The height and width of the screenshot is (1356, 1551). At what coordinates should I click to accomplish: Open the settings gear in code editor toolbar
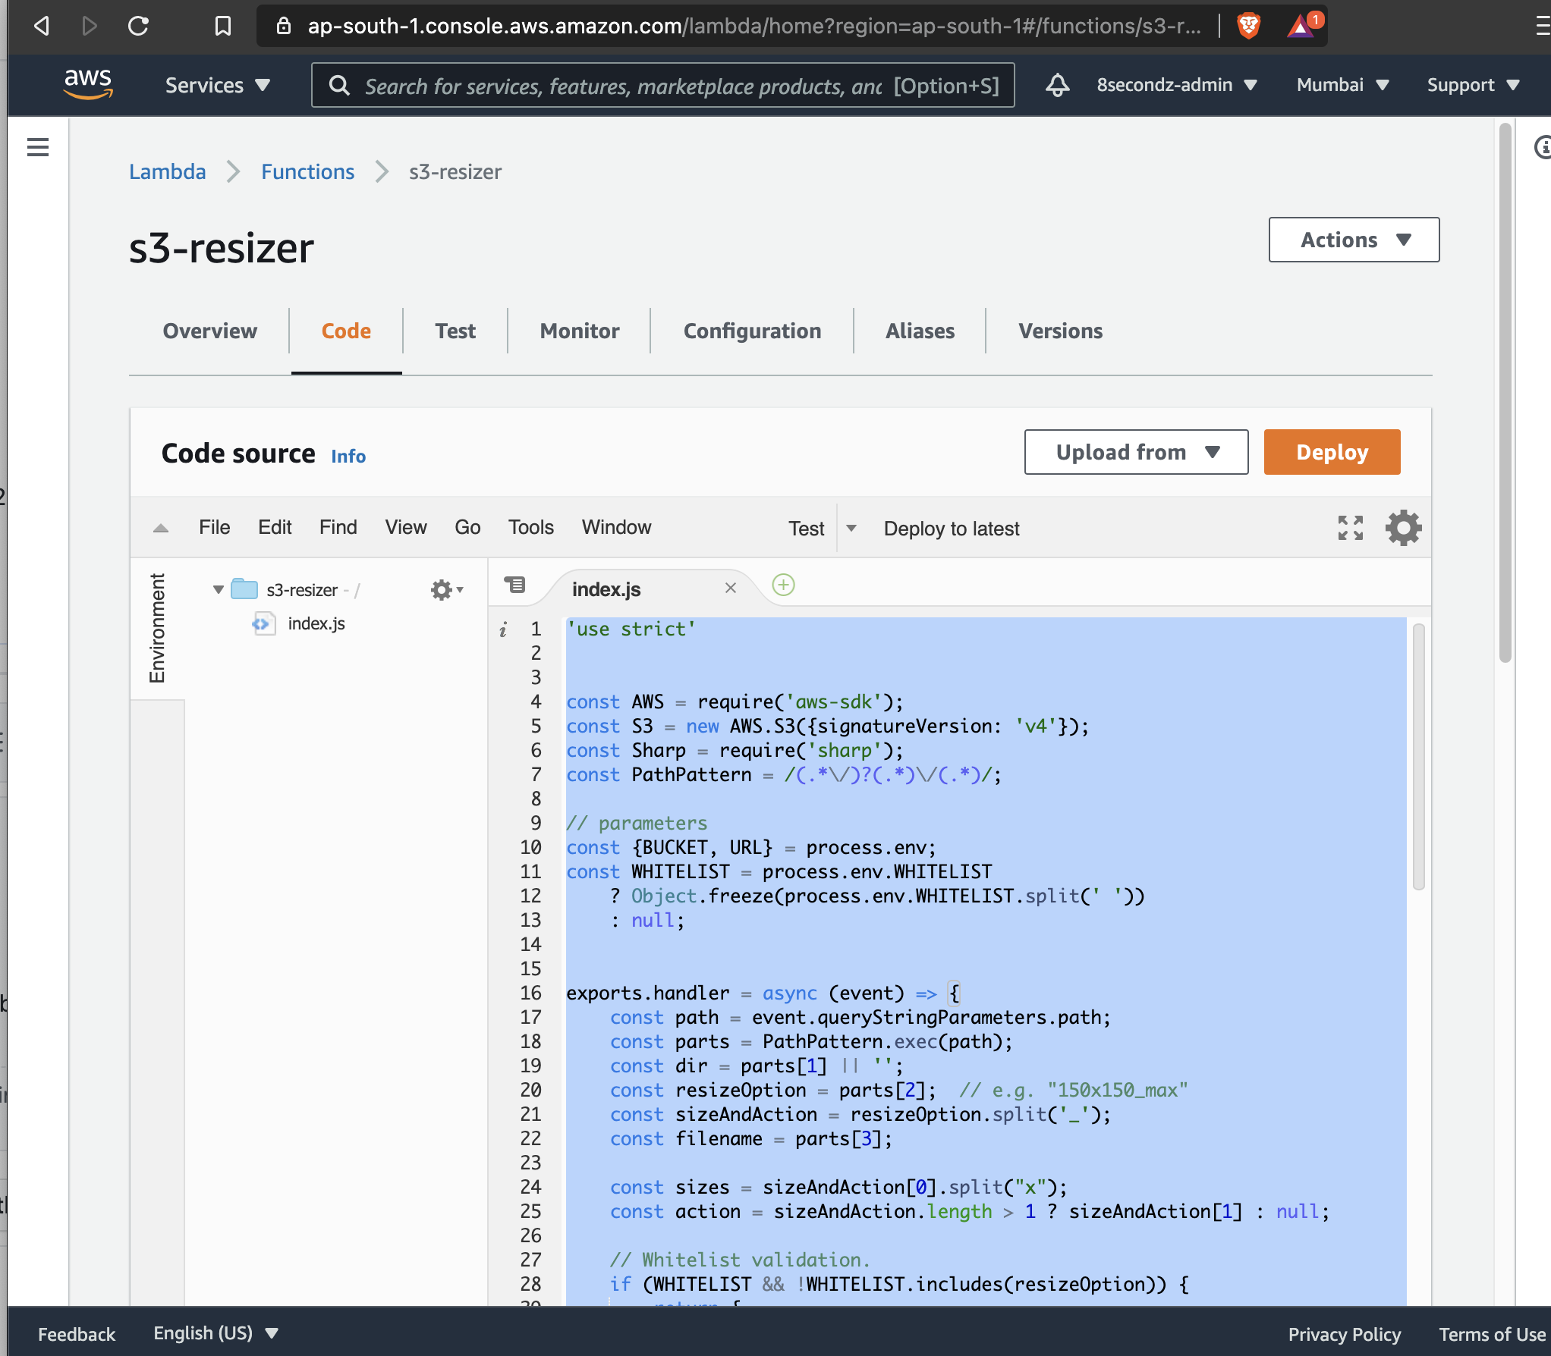pos(1403,528)
